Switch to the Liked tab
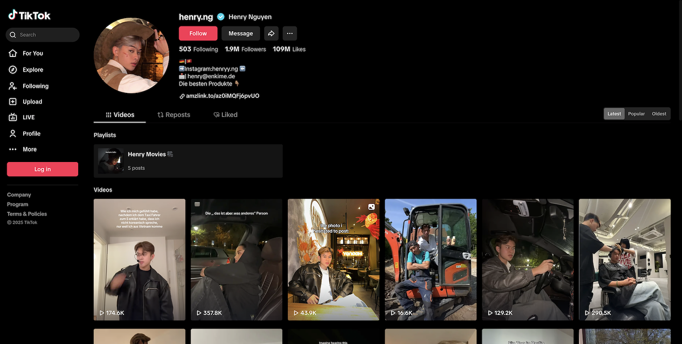Screen dimensions: 682x344 tap(226, 115)
